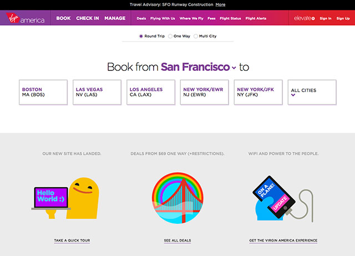Click the Sign Up link
355x256 pixels.
343,18
